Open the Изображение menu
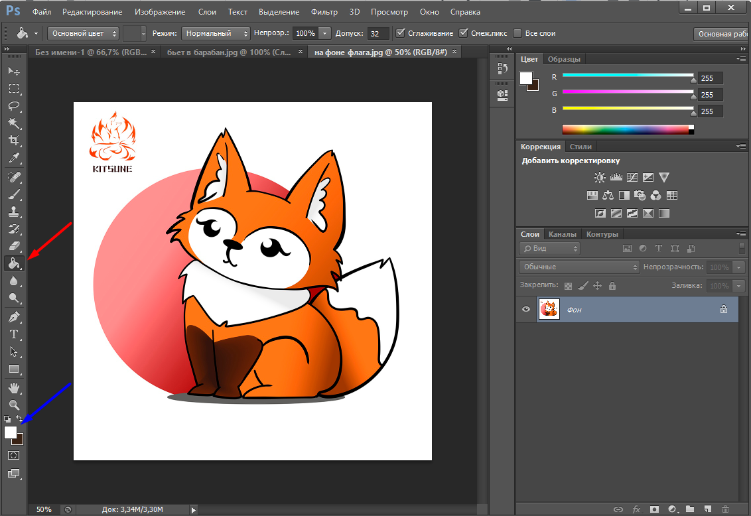 point(160,12)
